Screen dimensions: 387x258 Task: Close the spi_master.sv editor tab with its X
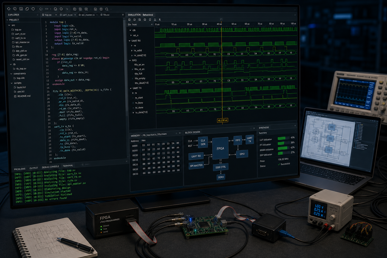(x=97, y=15)
